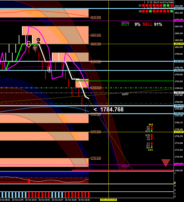The image size is (184, 202).
Task: Click the 26 Oct 10:43 time axis label
Action: pyautogui.click(x=44, y=200)
